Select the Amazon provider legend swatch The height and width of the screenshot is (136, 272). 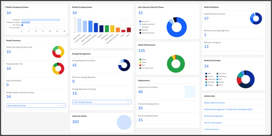206,76
